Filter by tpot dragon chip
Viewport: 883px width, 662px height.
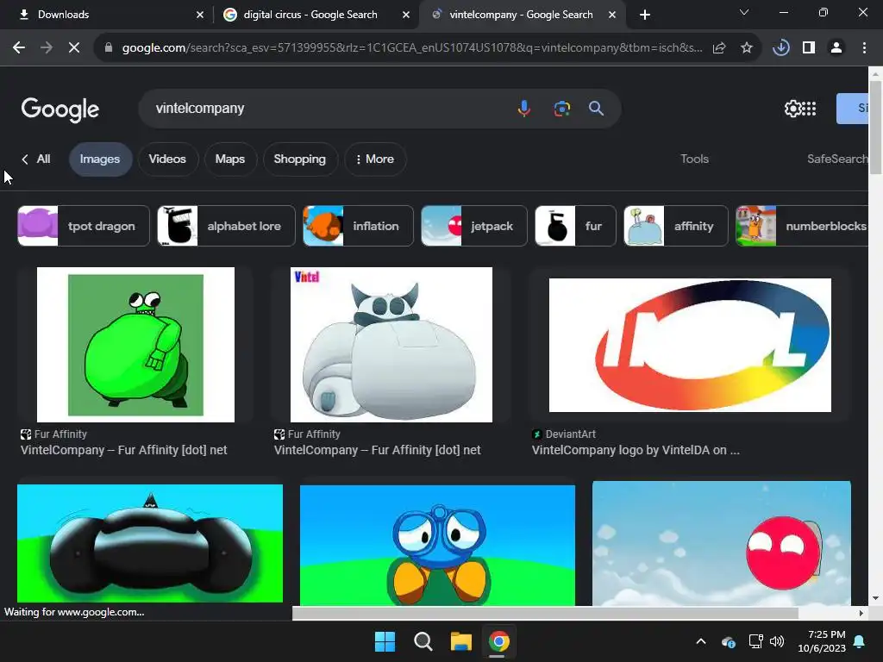[x=84, y=227]
